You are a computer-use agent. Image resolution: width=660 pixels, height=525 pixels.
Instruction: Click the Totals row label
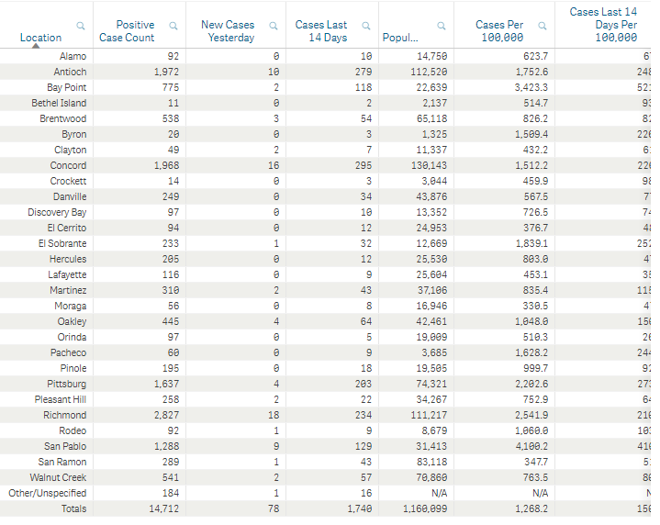(73, 508)
